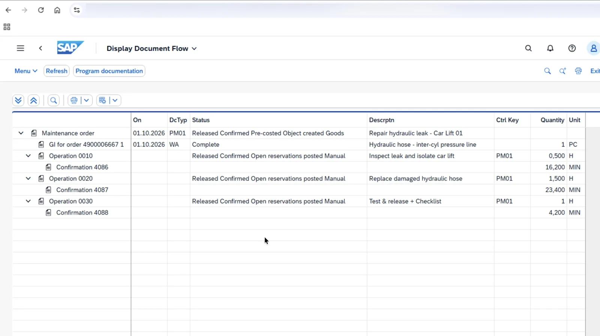Screen dimensions: 600x336
Task: Collapse the Maintenance order node
Action: [21, 133]
